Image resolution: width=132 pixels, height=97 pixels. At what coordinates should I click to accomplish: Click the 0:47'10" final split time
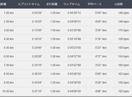pos(37,91)
